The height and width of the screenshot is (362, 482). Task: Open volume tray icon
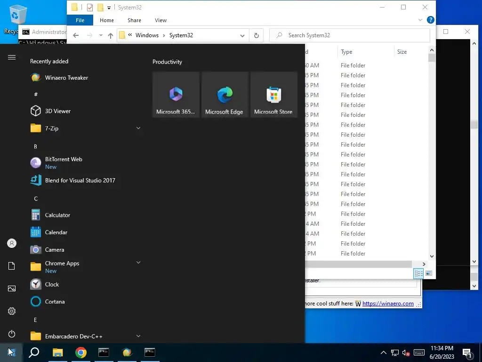(x=406, y=353)
